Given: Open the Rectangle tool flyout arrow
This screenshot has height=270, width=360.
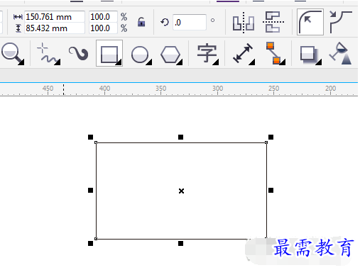Looking at the screenshot, I should point(119,62).
